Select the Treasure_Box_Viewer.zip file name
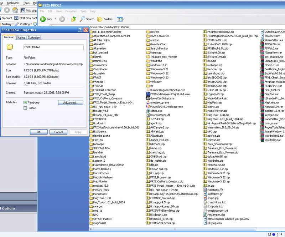This screenshot has width=285, height=237. coord(222,148)
